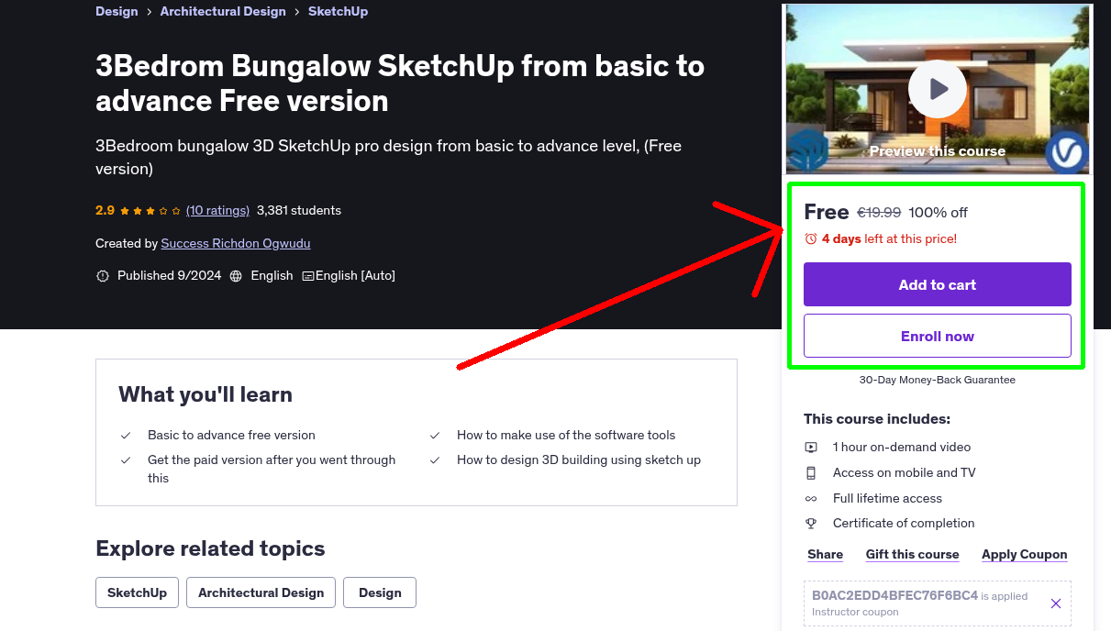The image size is (1111, 631).
Task: Click the alarm clock icon by 4 days left
Action: point(811,238)
